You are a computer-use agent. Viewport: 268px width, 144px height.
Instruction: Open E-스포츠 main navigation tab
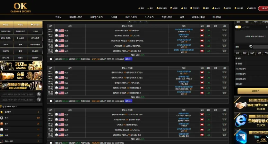149,17
